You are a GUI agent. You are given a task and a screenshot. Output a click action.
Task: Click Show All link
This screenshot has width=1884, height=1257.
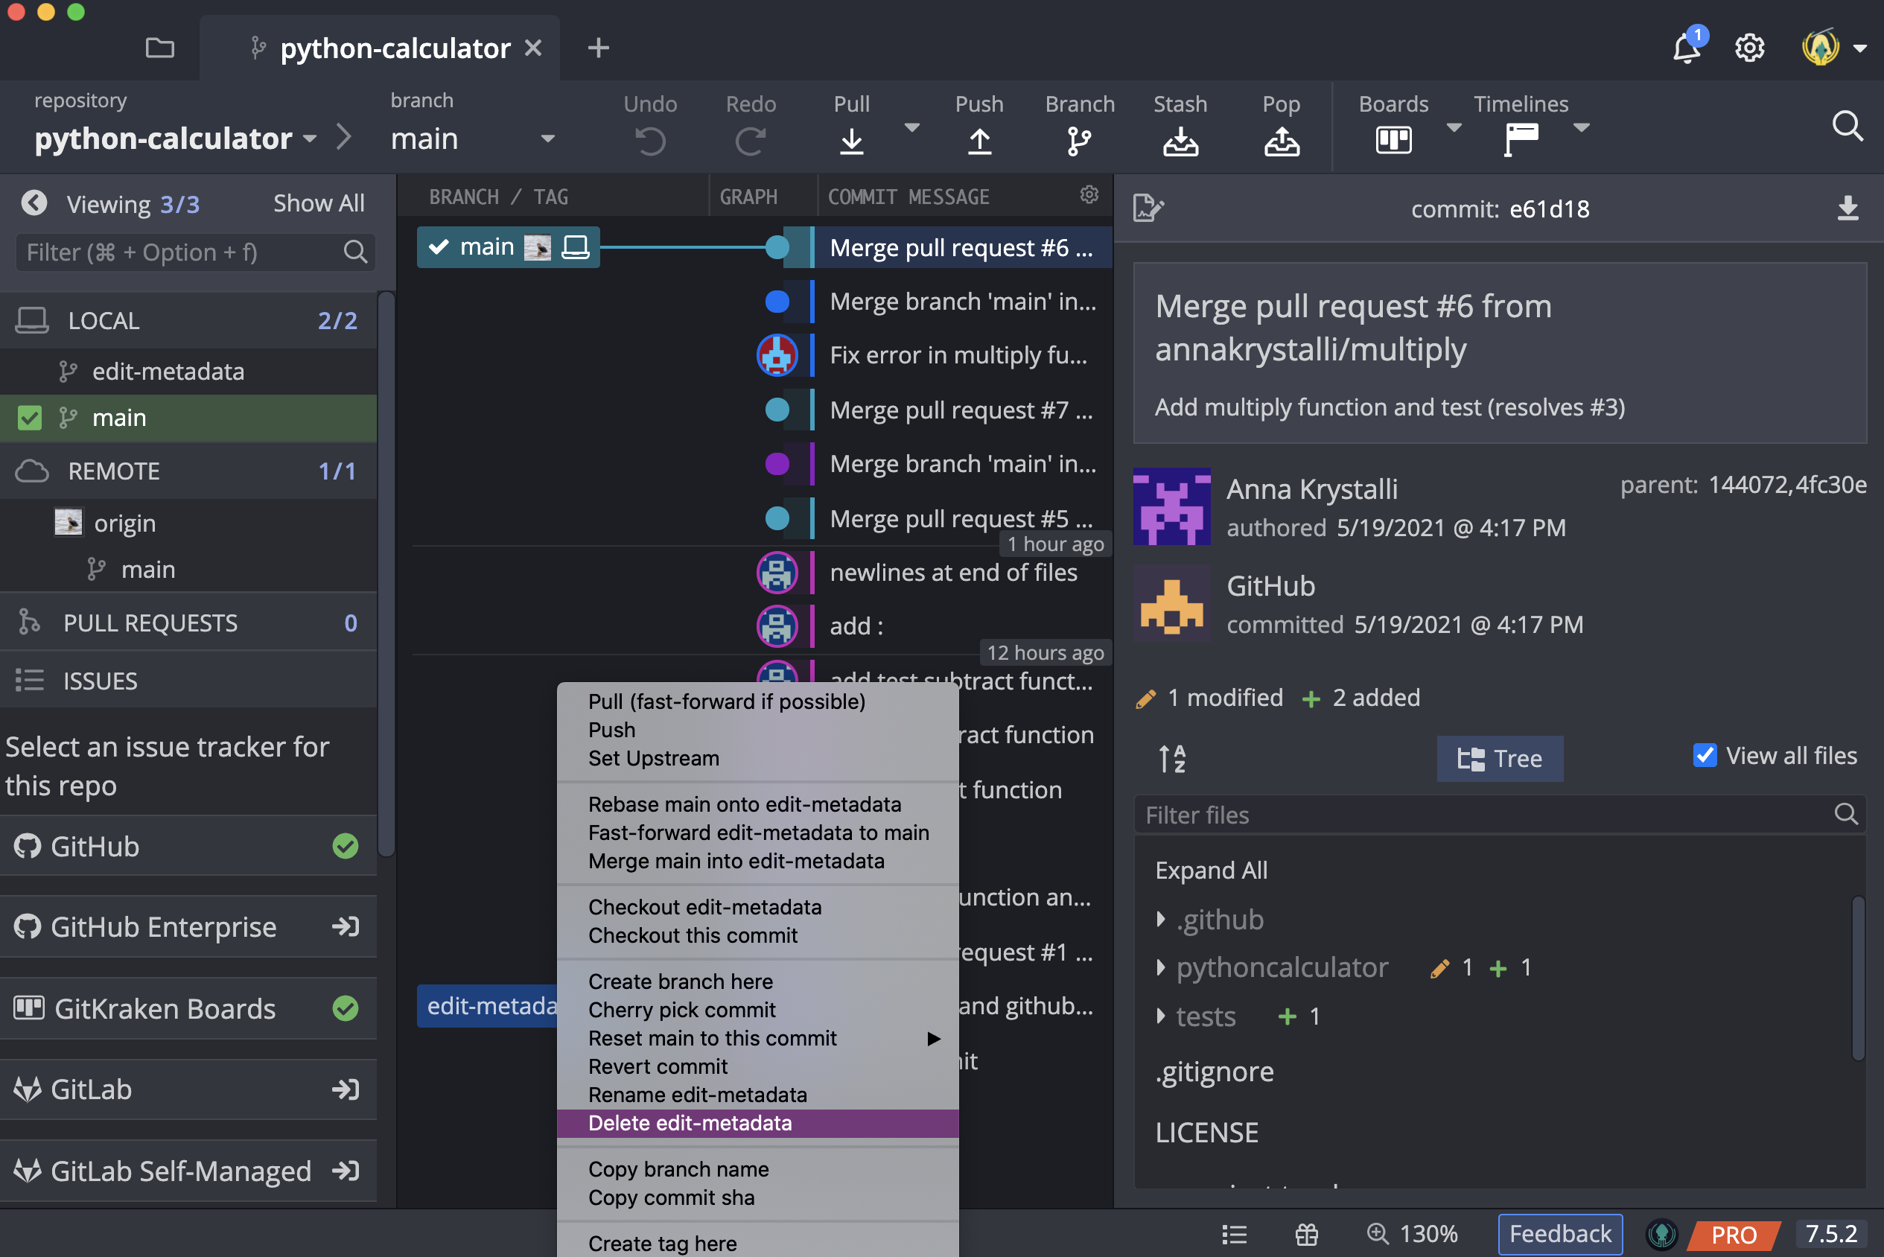coord(318,203)
